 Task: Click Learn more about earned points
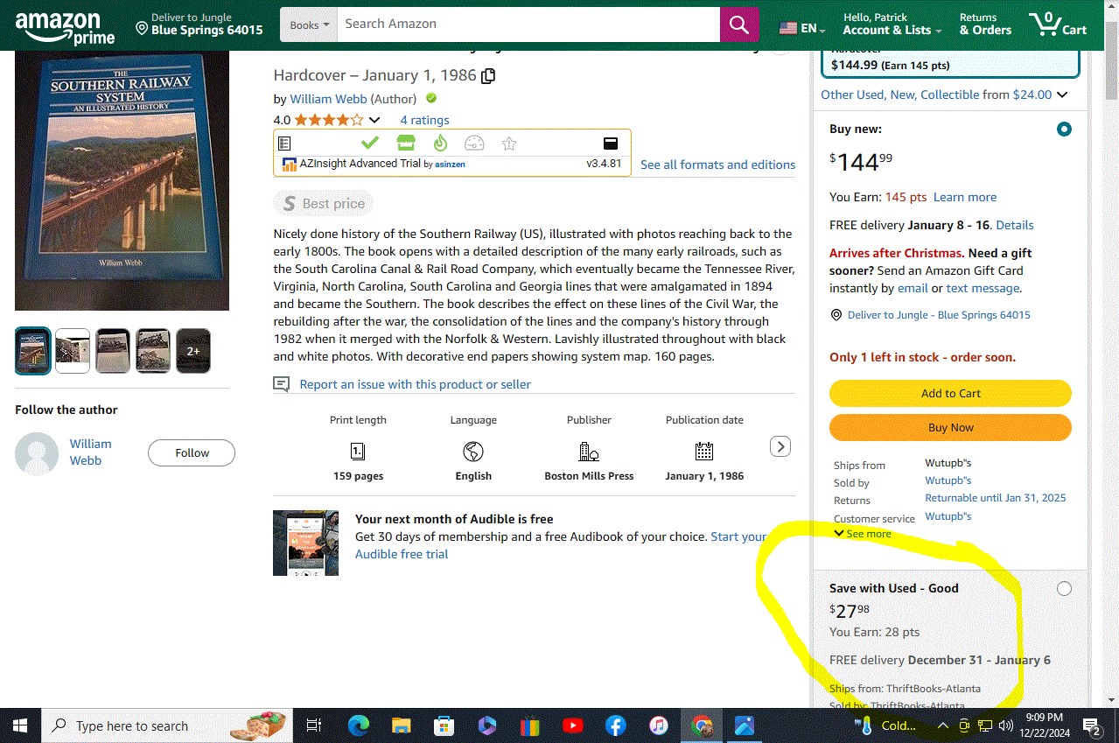[965, 197]
